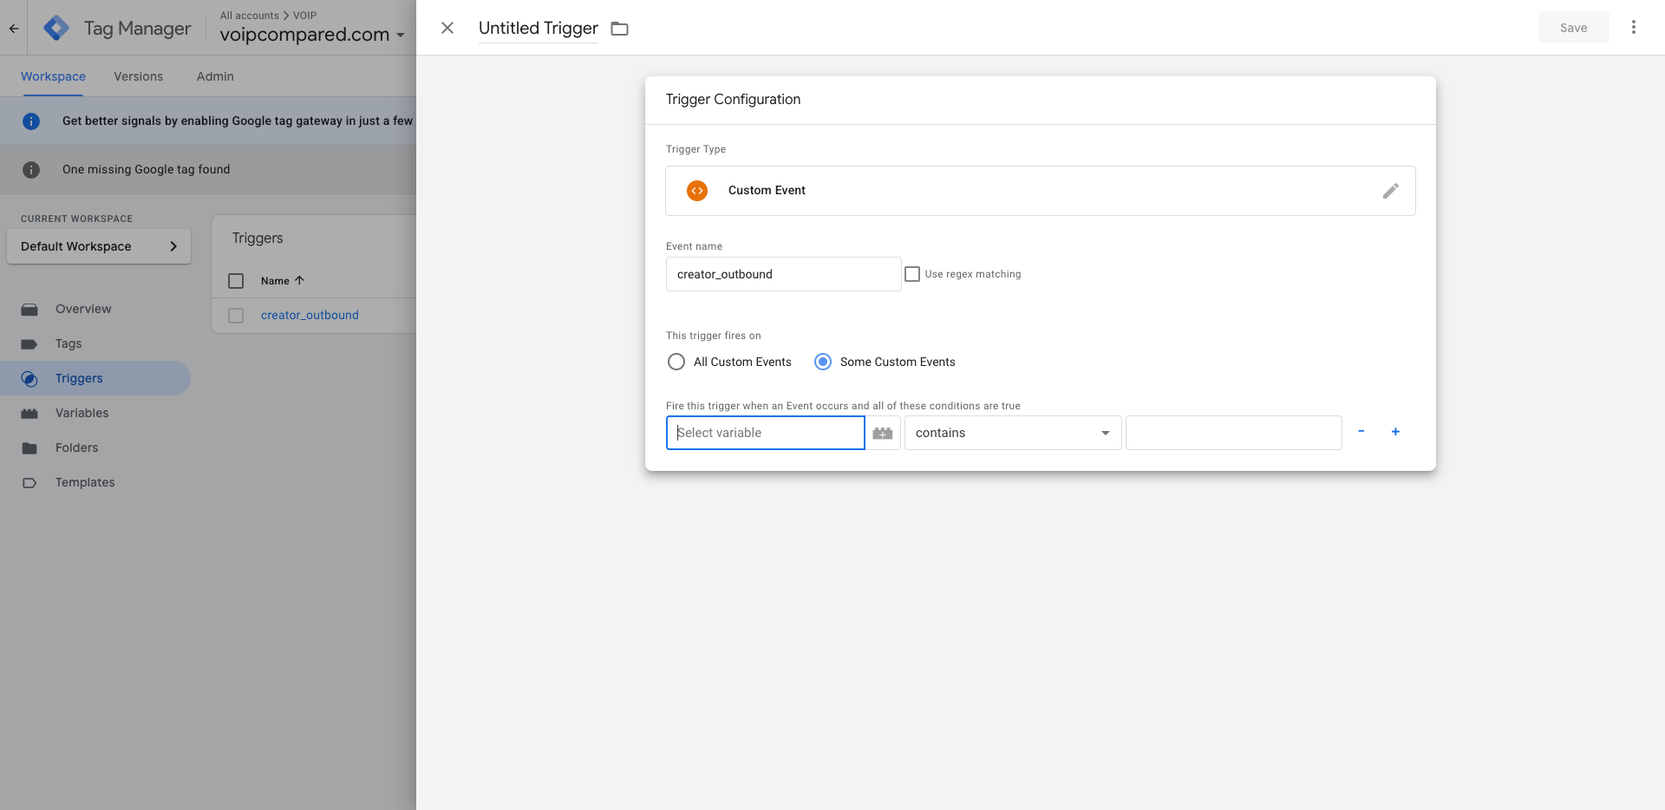Click the orange Custom Event icon
Viewport: 1665px width, 810px height.
coord(697,191)
